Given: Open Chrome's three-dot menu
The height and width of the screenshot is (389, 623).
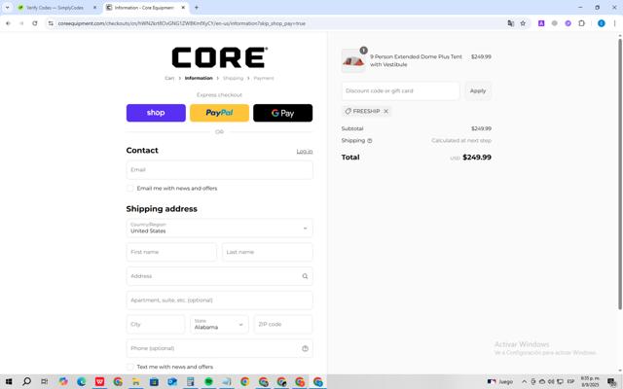Looking at the screenshot, I should point(614,23).
